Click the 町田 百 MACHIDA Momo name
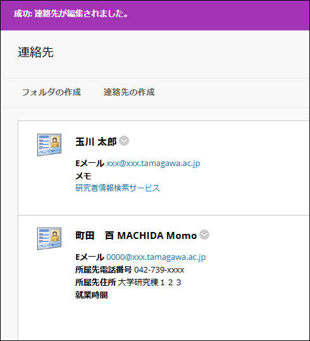The width and height of the screenshot is (310, 341). coord(136,236)
